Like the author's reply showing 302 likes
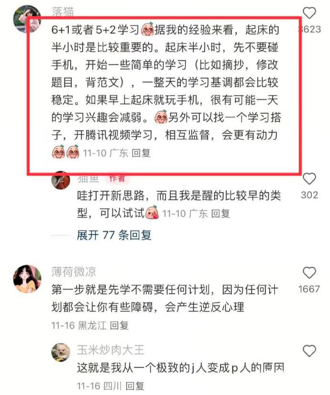Image resolution: width=330 pixels, height=395 pixels. coord(309,178)
